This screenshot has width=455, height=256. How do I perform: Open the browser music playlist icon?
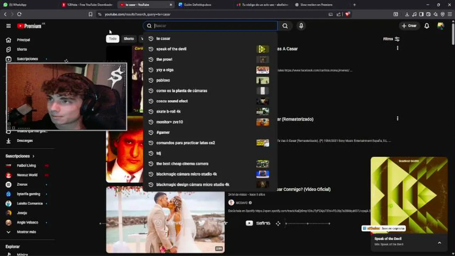(x=414, y=14)
